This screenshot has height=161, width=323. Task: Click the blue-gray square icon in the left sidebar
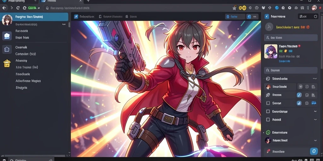coord(7,36)
